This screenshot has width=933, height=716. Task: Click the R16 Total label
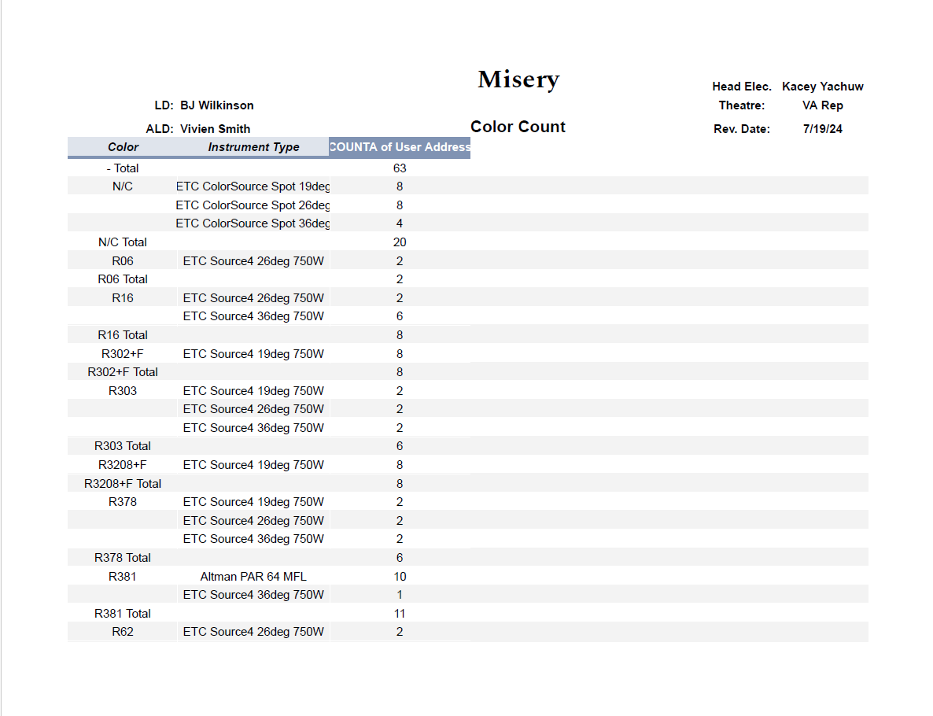pos(123,335)
